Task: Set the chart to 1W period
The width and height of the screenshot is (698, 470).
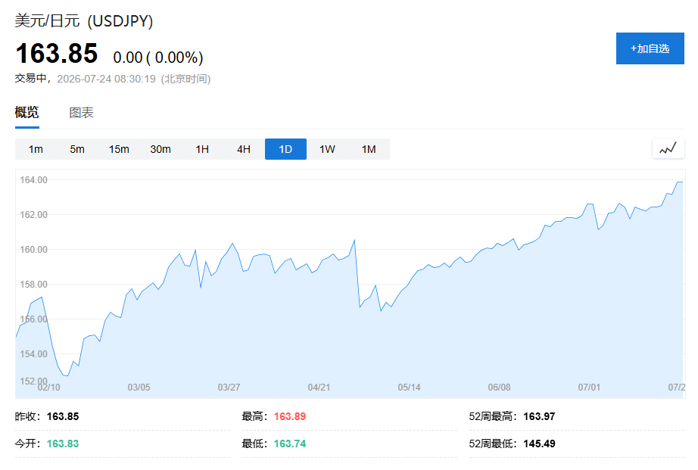Action: coord(327,149)
